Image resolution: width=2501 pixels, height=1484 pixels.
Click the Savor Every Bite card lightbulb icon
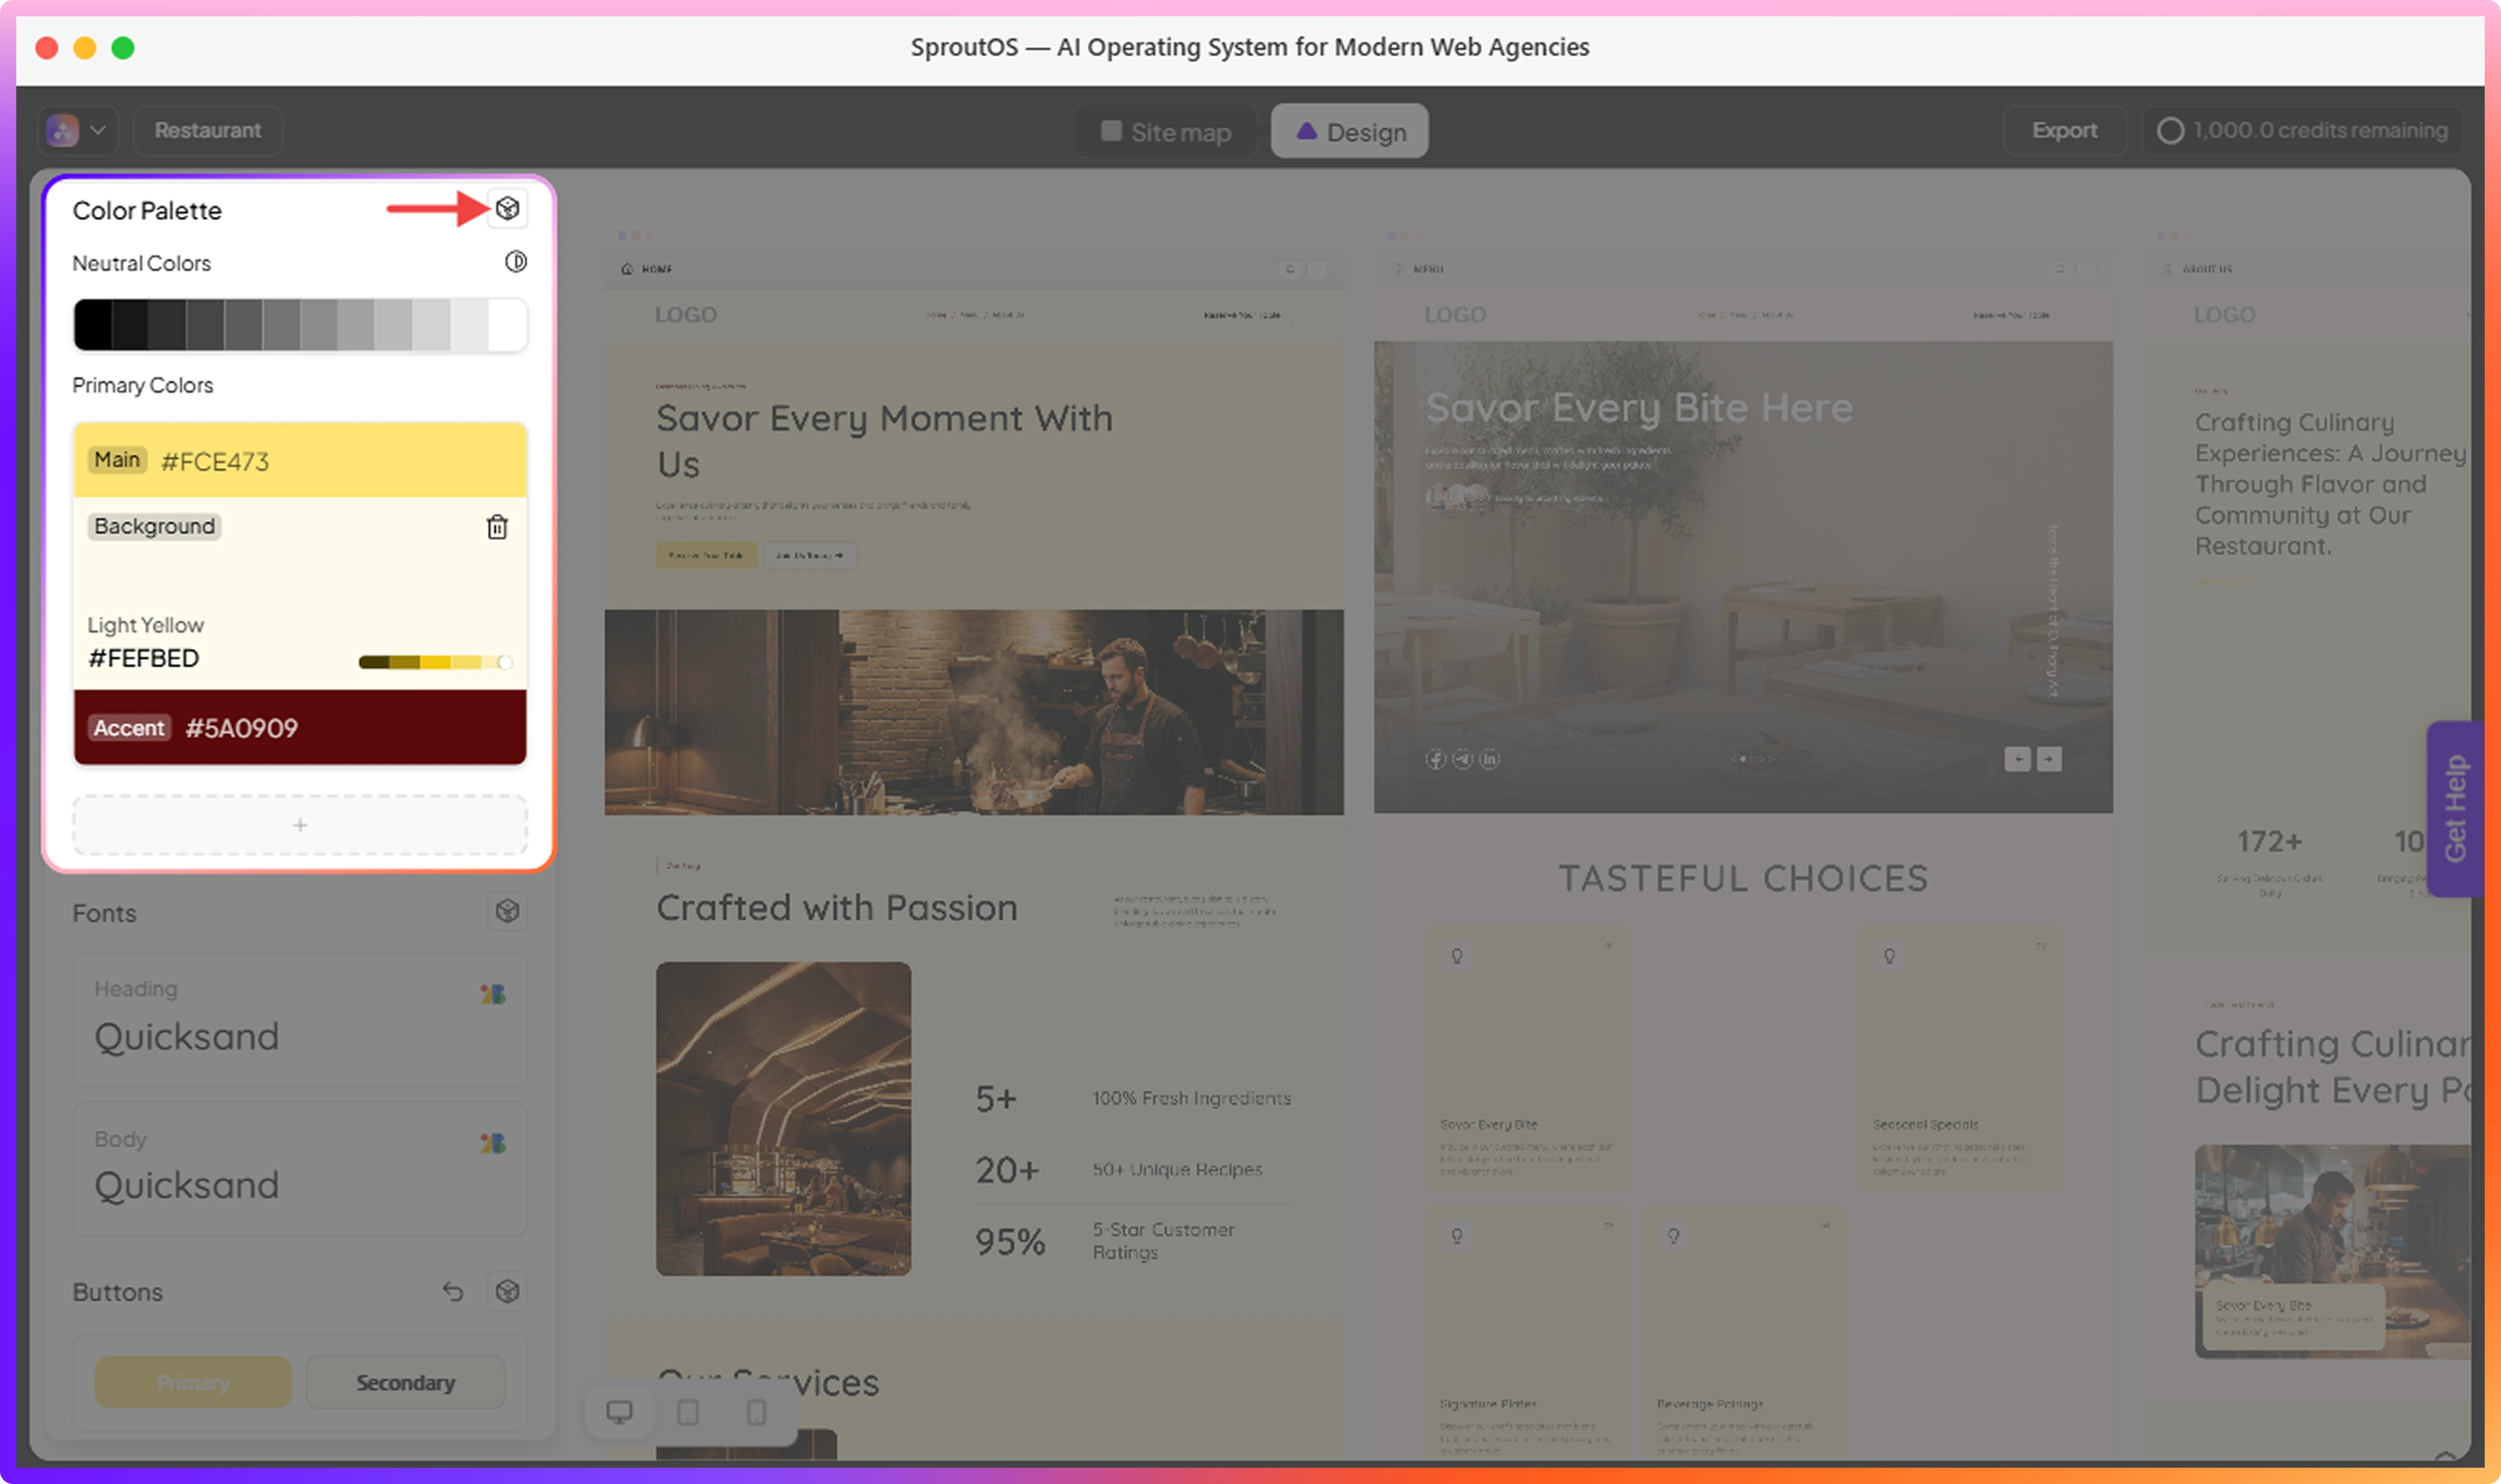click(1457, 956)
